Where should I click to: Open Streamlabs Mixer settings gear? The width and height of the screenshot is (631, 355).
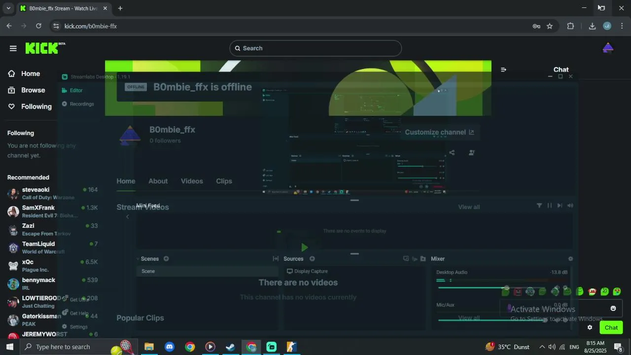tap(570, 259)
